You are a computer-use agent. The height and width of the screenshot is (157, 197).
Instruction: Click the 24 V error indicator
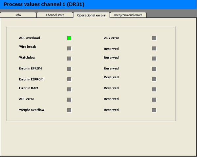[x=154, y=38]
